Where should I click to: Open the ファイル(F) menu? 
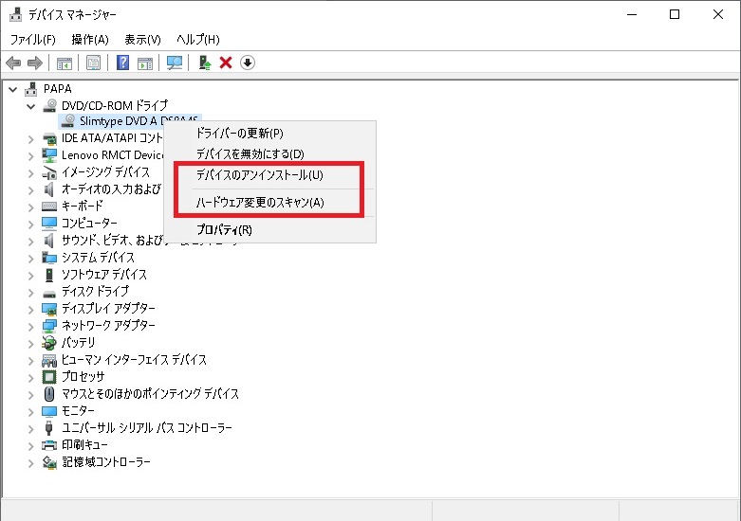click(32, 39)
